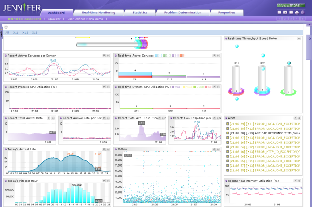Screen dimensions: 312x207
Task: Pop out the Alert panel
Action: click(295, 118)
